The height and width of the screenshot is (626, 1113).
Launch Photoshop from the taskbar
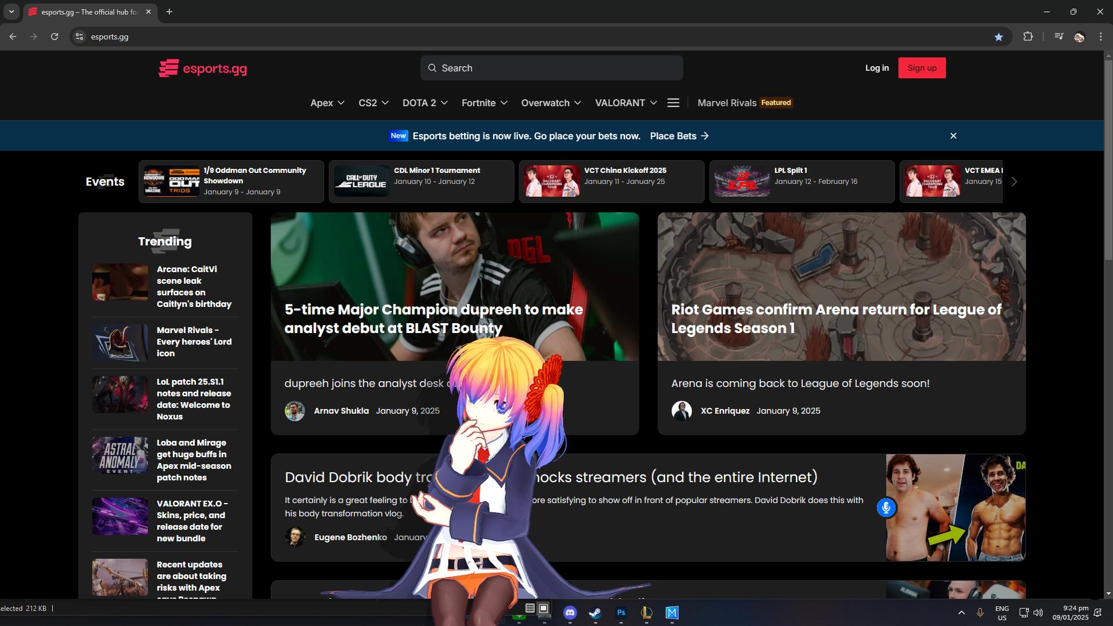point(621,613)
